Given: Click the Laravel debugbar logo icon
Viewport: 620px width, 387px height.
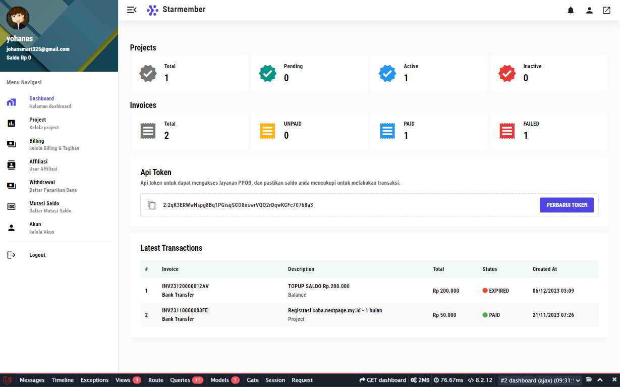Looking at the screenshot, I should tap(8, 380).
